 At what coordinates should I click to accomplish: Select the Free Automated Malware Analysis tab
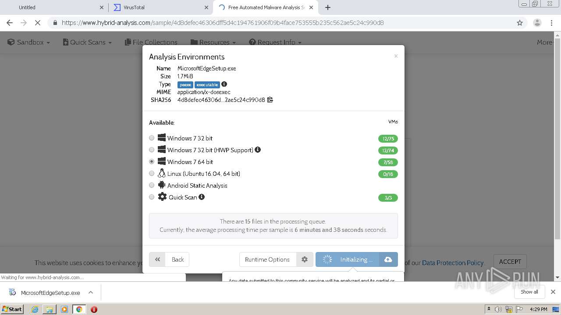coord(265,7)
